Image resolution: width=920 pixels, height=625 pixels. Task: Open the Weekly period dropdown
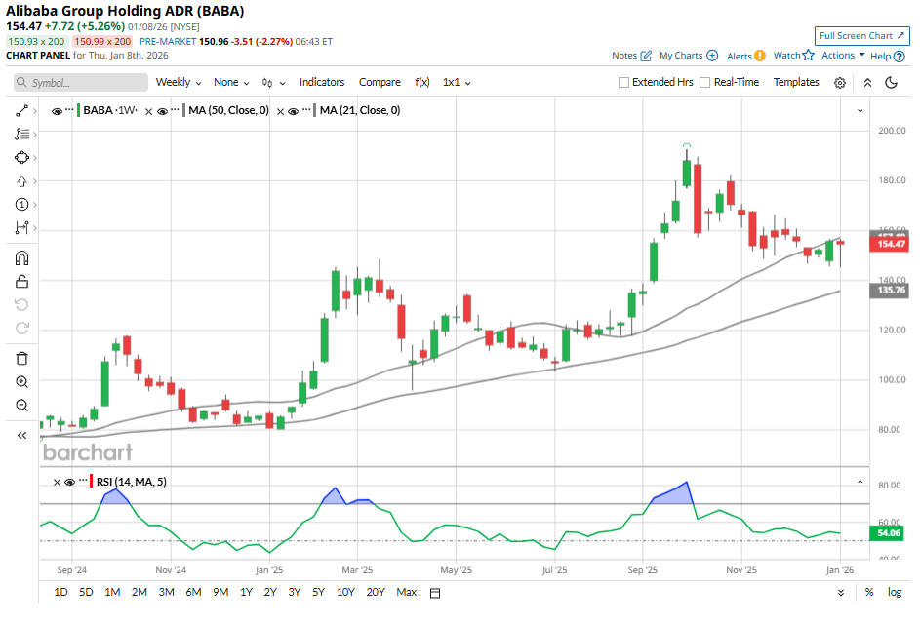tap(179, 83)
